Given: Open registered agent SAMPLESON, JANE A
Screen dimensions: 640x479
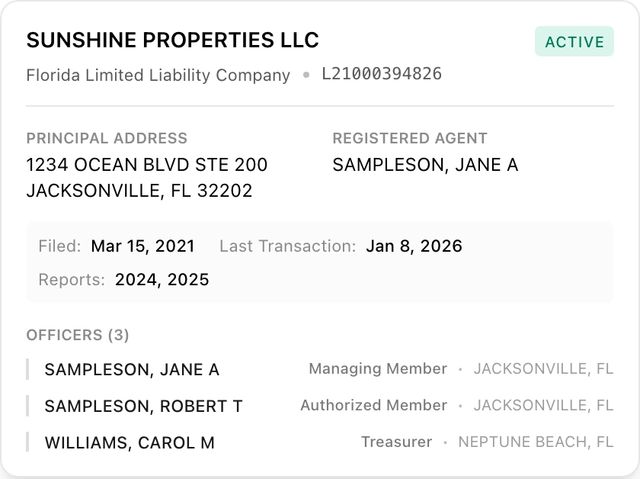Looking at the screenshot, I should coord(425,164).
